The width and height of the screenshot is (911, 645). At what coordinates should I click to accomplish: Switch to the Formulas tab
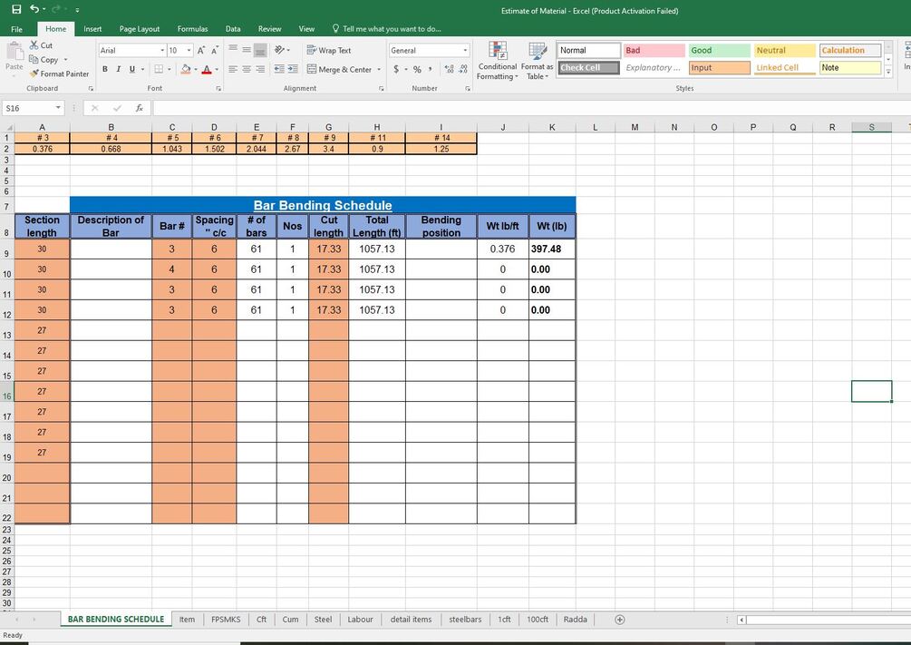pos(192,29)
